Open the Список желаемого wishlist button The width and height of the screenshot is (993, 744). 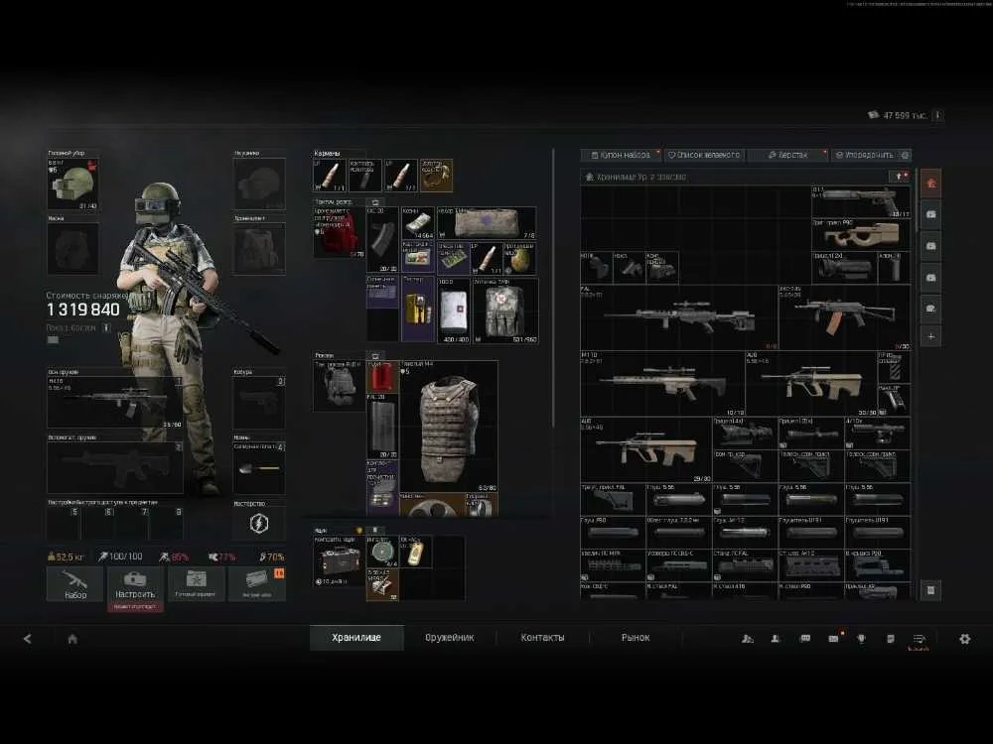(x=704, y=155)
